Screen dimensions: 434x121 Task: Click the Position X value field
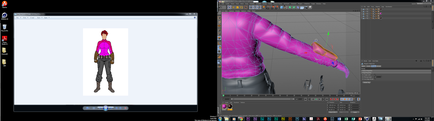(x=333, y=105)
